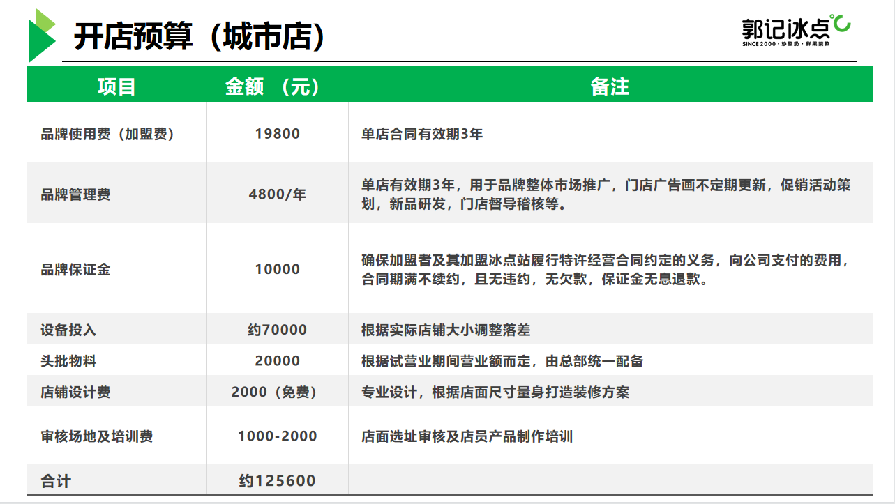This screenshot has height=504, width=895.
Task: Select the 4800/年 amount cell
Action: pos(278,194)
